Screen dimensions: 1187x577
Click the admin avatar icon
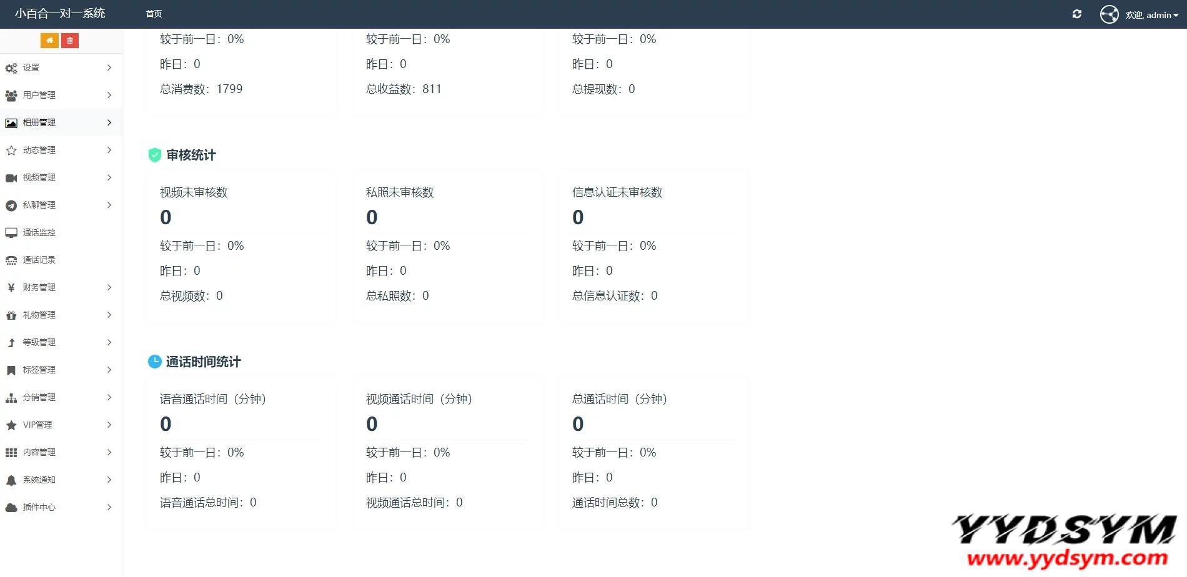pos(1110,14)
